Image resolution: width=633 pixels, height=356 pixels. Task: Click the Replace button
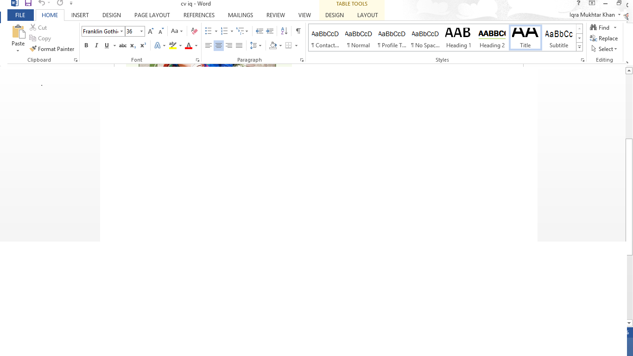(603, 38)
